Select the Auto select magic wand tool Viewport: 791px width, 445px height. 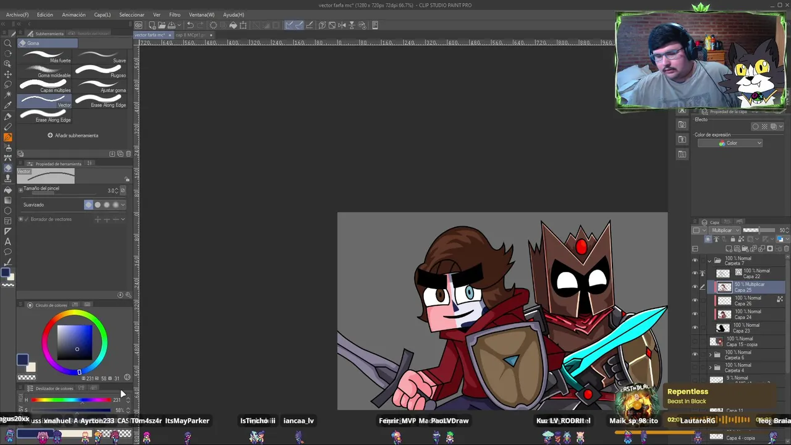(8, 95)
